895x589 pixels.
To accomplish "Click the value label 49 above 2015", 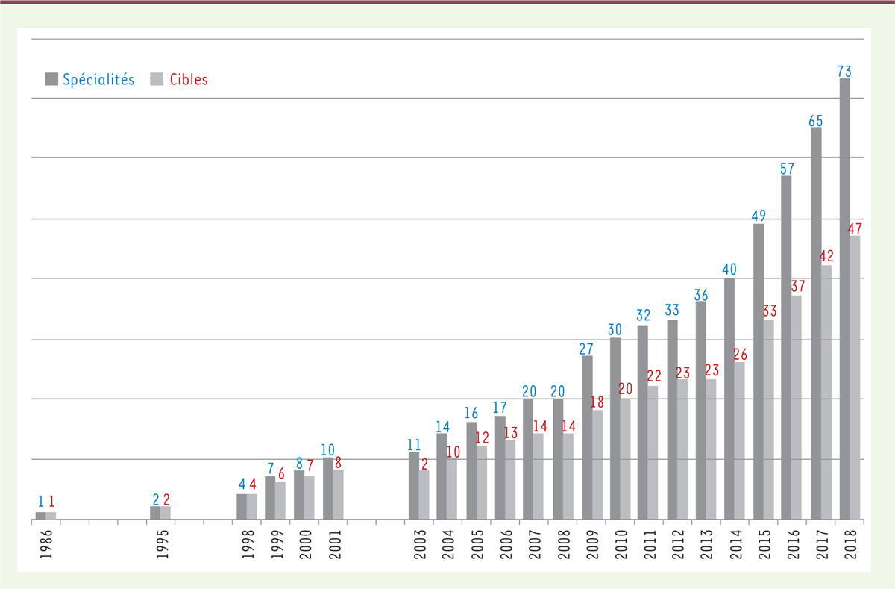I will click(758, 216).
